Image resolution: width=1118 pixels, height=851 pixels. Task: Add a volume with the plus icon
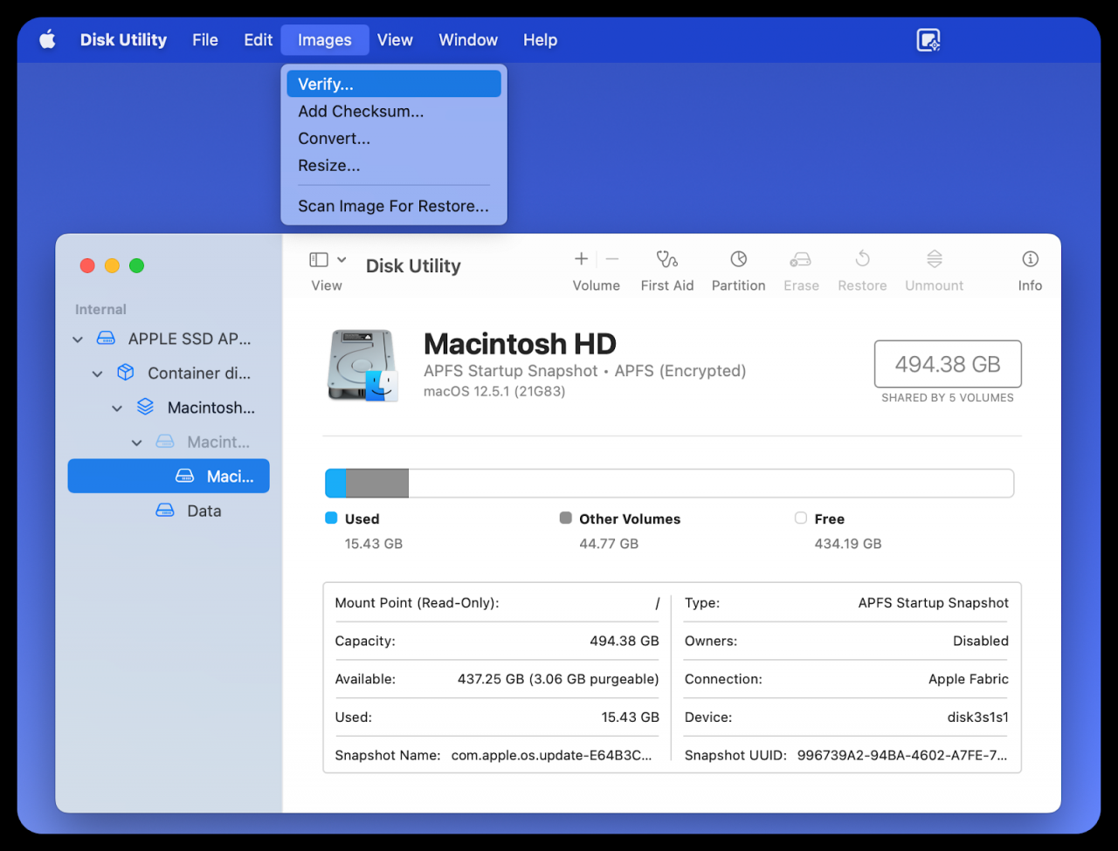click(581, 259)
